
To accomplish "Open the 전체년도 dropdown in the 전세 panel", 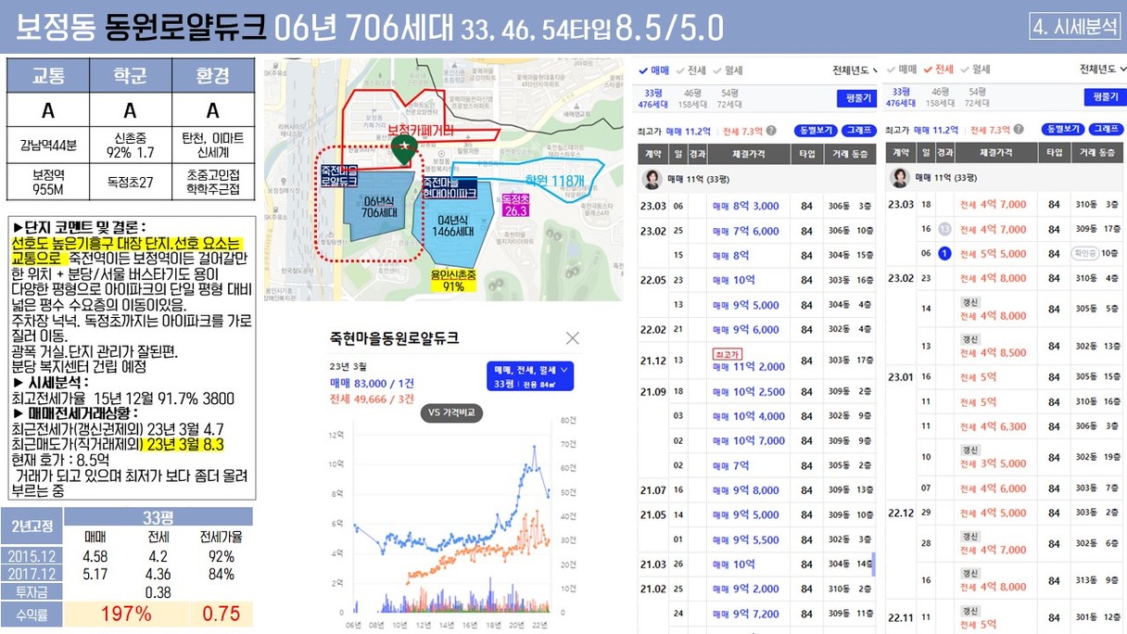I will 1101,70.
